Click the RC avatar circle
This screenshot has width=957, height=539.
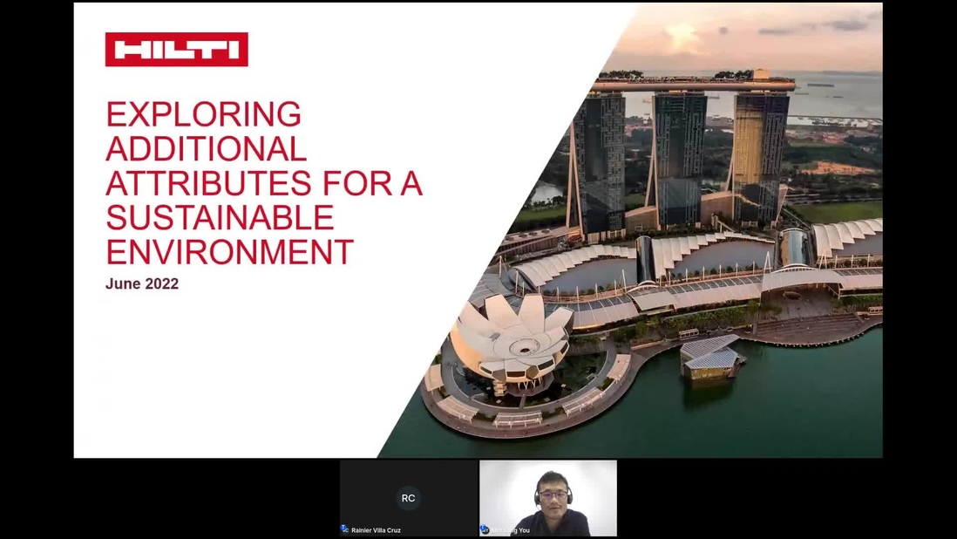(x=408, y=498)
